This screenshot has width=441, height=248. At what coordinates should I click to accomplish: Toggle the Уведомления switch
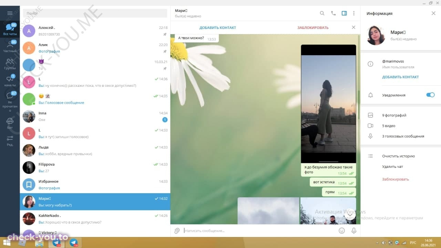(x=430, y=95)
